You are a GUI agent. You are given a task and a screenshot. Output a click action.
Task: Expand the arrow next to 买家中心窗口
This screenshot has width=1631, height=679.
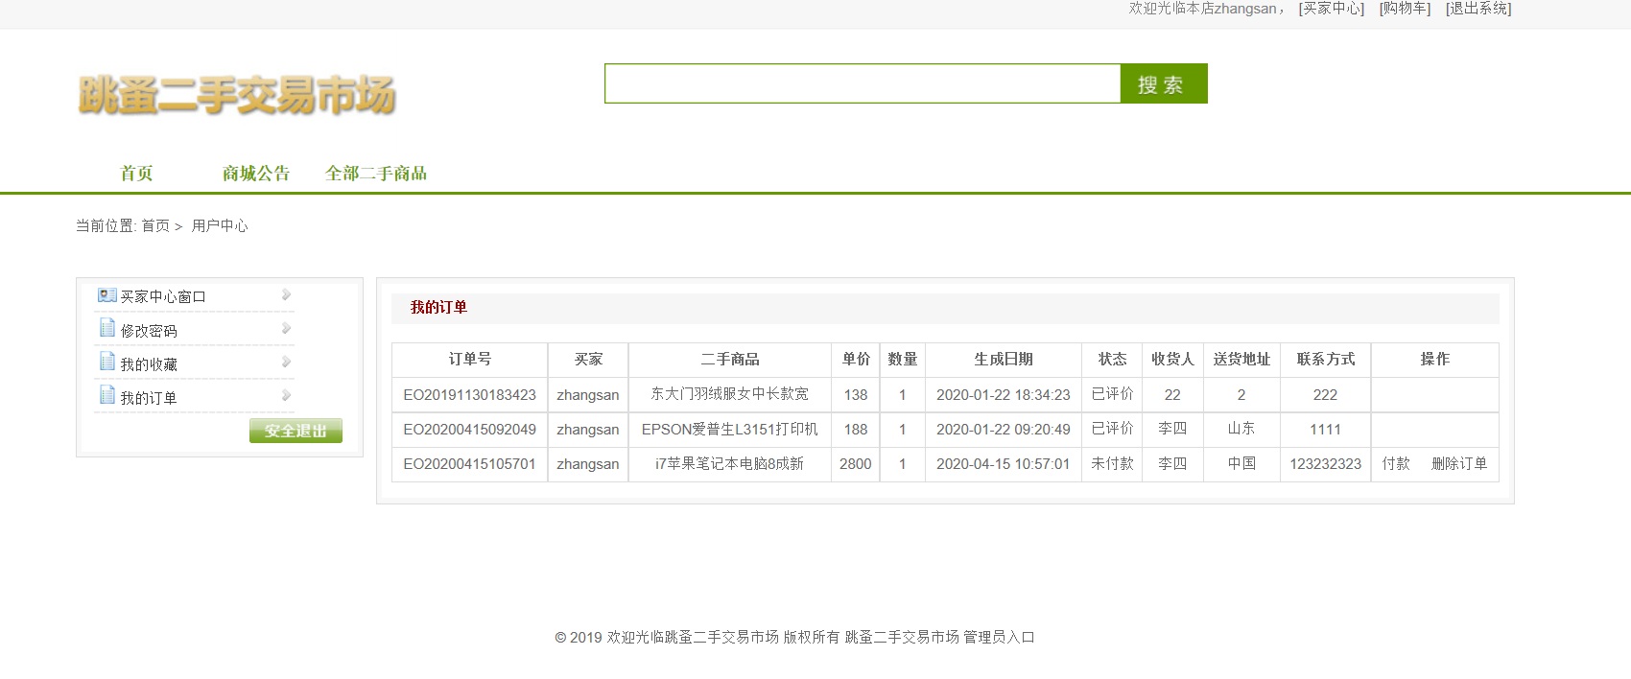(286, 295)
